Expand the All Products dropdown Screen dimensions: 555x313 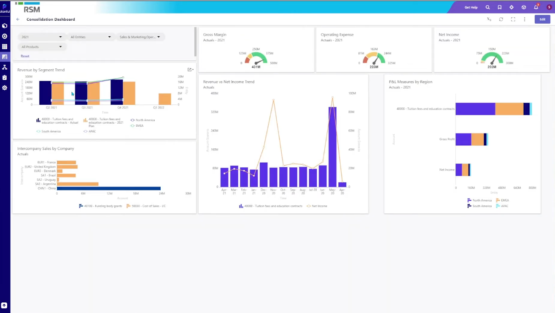click(42, 47)
